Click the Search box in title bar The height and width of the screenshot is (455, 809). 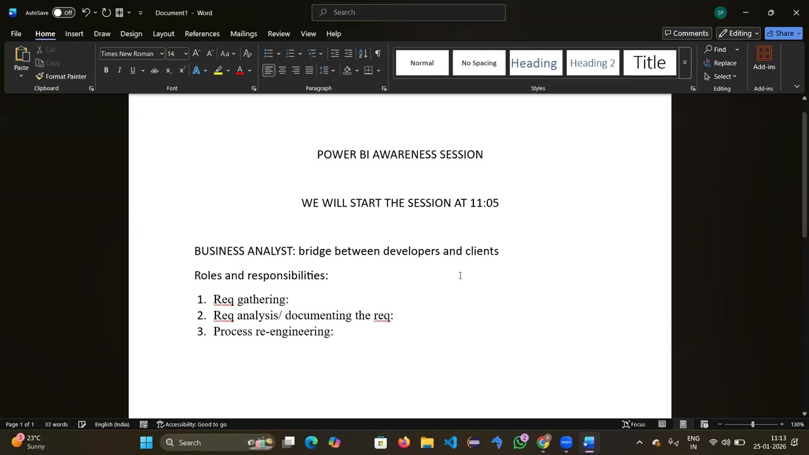pos(408,12)
